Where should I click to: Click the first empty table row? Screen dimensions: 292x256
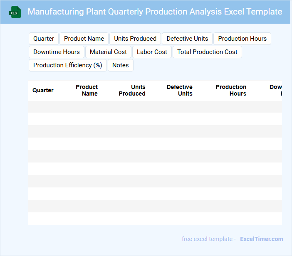click(155, 106)
